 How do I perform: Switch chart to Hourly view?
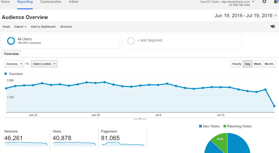[x=237, y=64]
